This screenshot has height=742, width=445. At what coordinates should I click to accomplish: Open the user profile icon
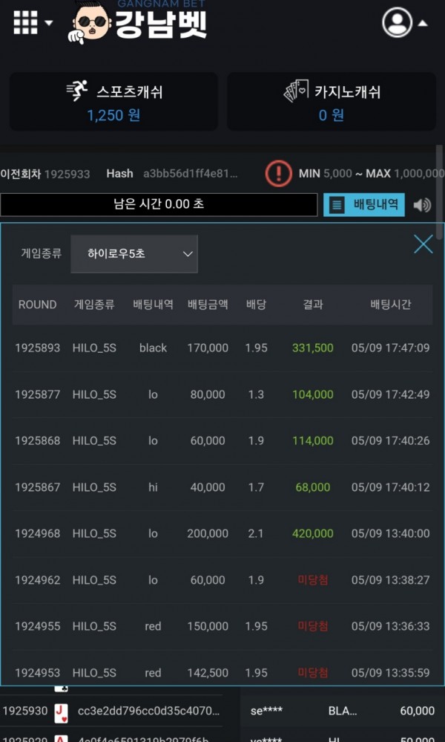click(397, 23)
